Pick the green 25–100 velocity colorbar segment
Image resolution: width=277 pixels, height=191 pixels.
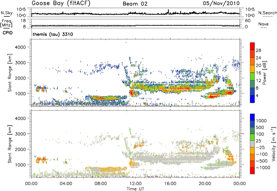(x=252, y=137)
